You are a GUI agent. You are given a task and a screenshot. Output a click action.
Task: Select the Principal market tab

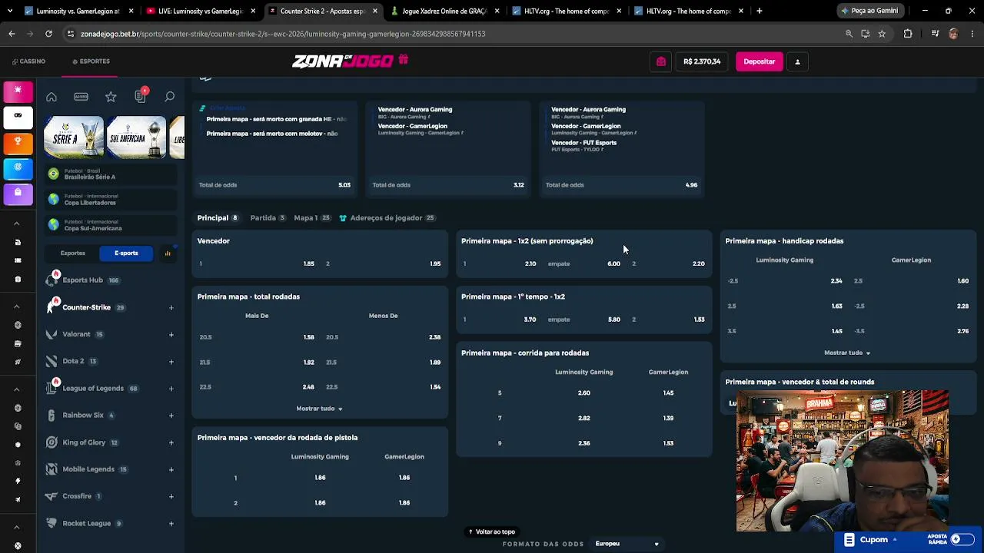pyautogui.click(x=218, y=218)
